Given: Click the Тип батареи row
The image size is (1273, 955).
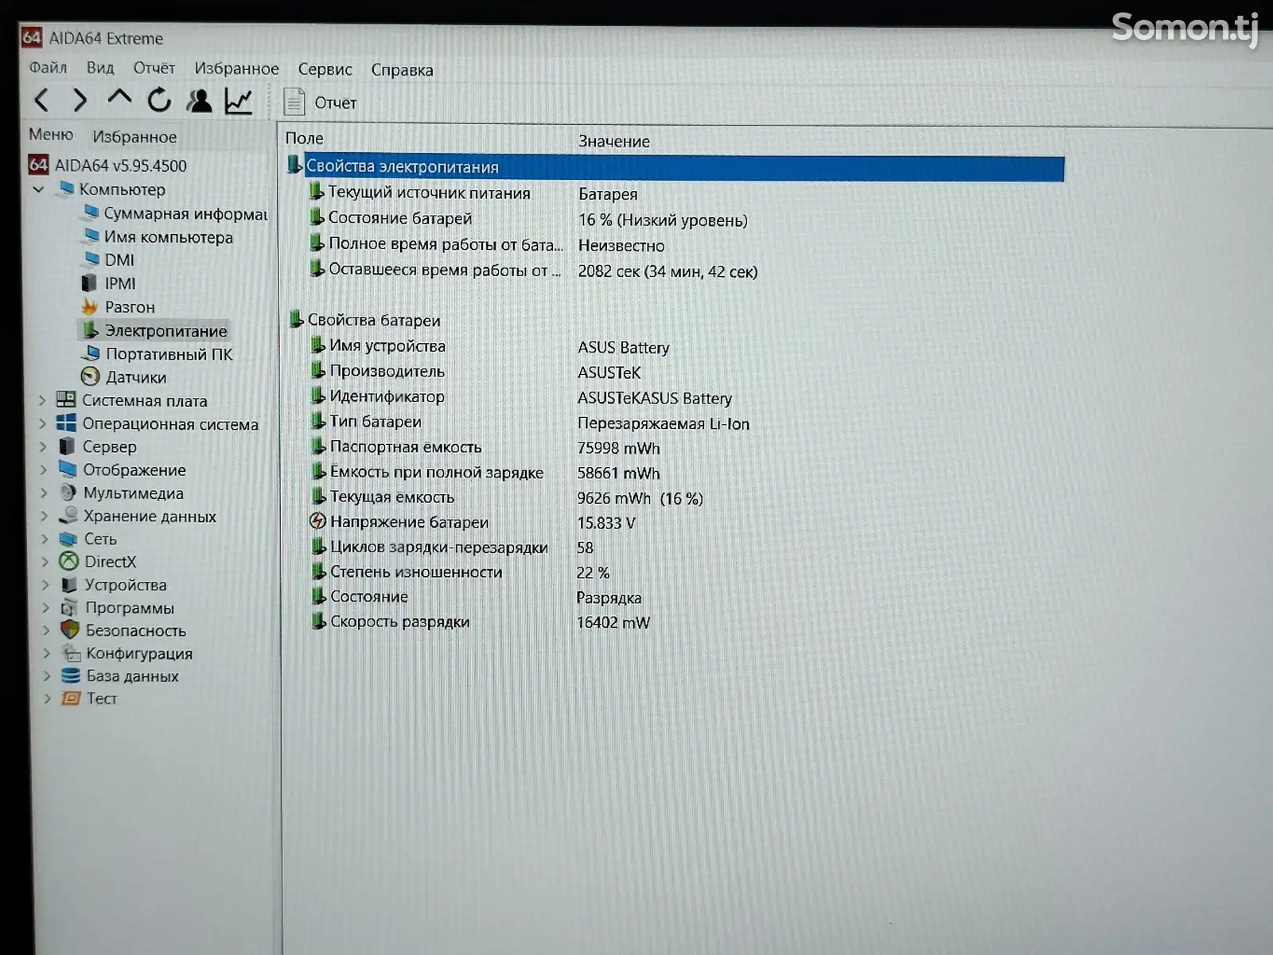Looking at the screenshot, I should click(x=375, y=422).
